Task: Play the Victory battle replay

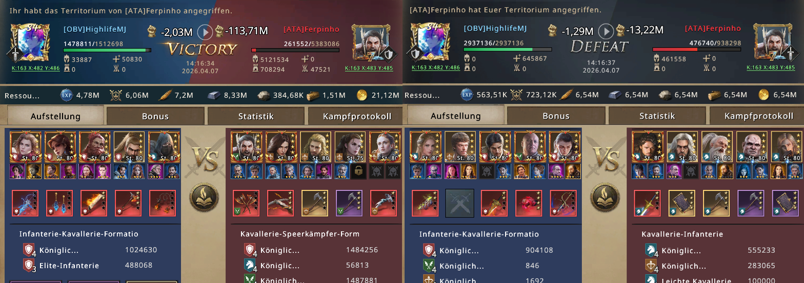Action: click(205, 32)
